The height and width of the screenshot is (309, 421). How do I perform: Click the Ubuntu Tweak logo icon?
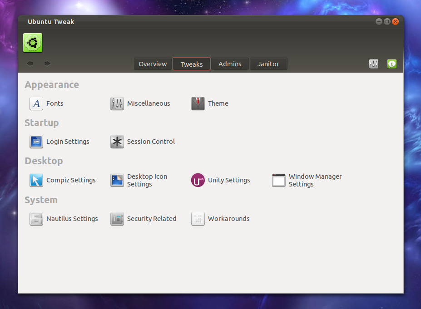point(32,42)
